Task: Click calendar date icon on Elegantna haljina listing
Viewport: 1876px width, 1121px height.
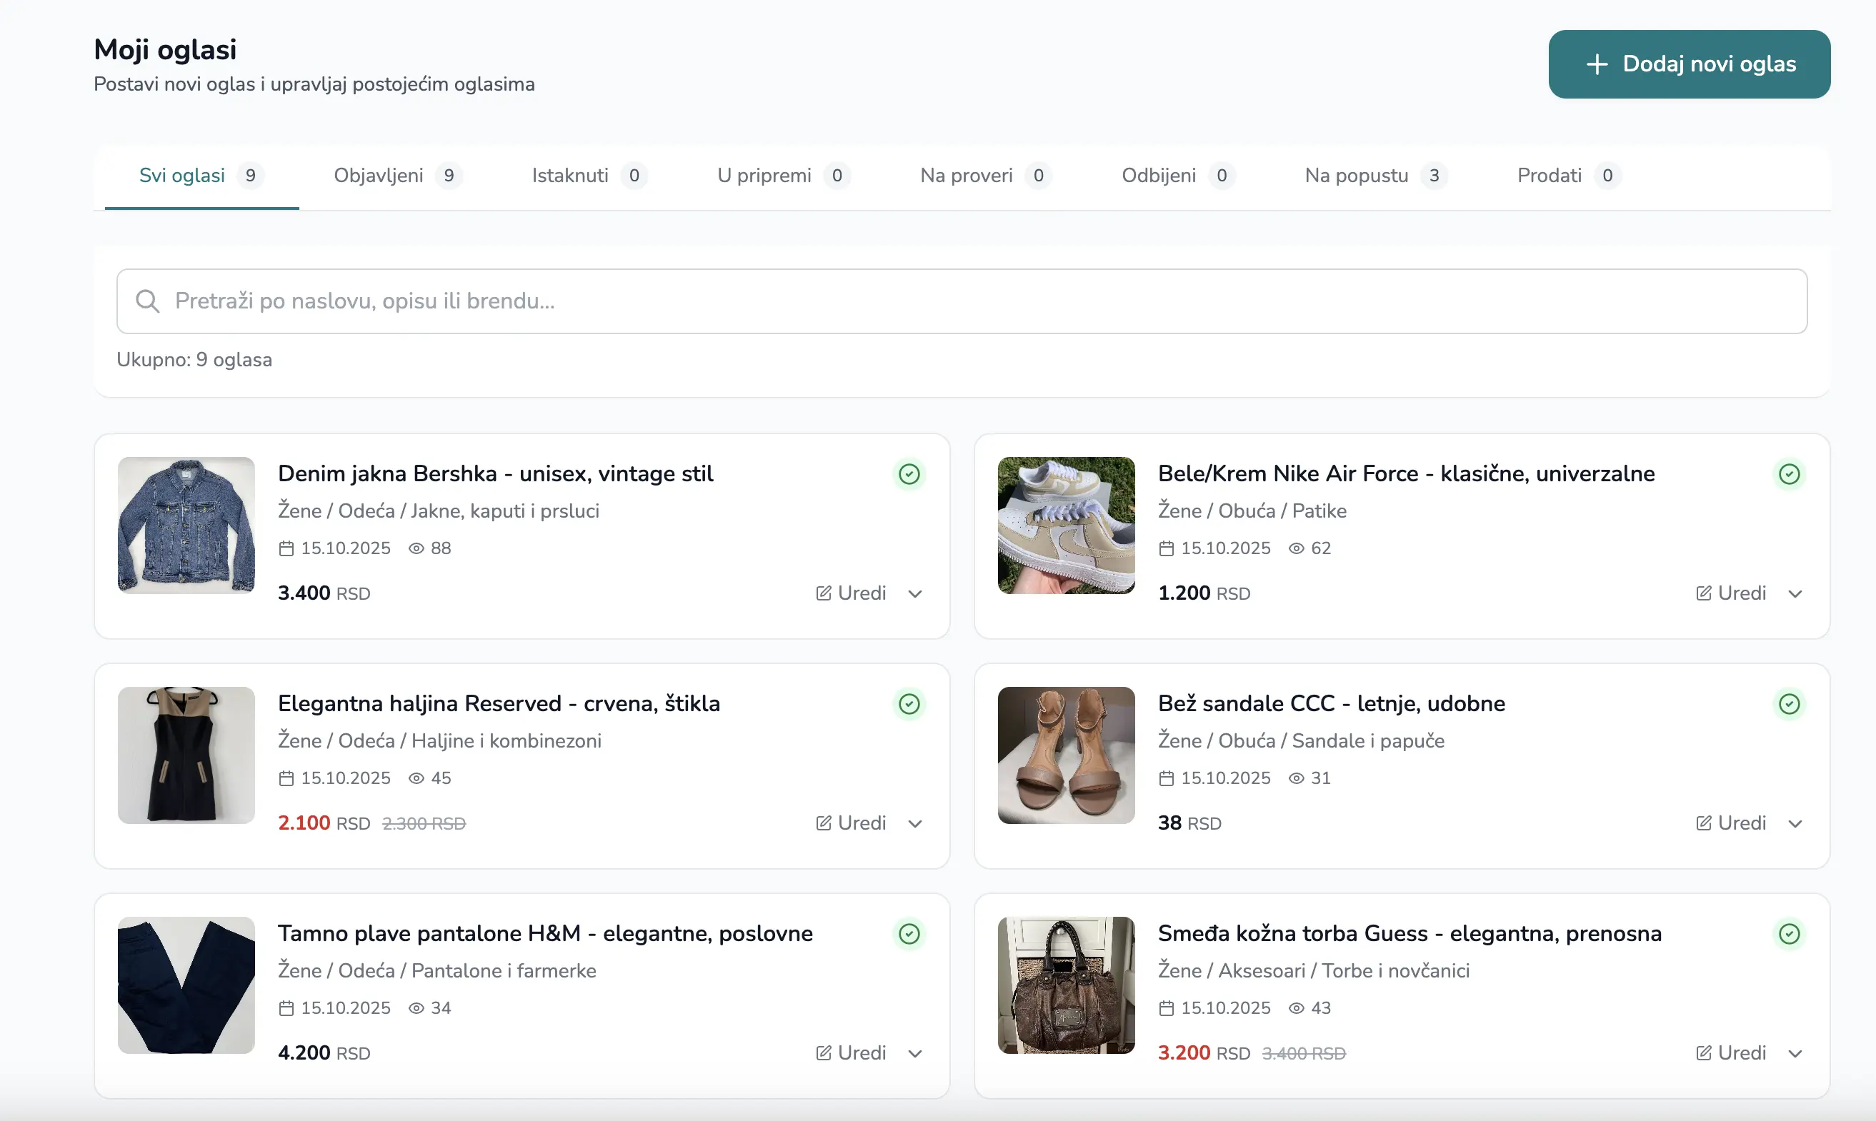Action: (286, 778)
